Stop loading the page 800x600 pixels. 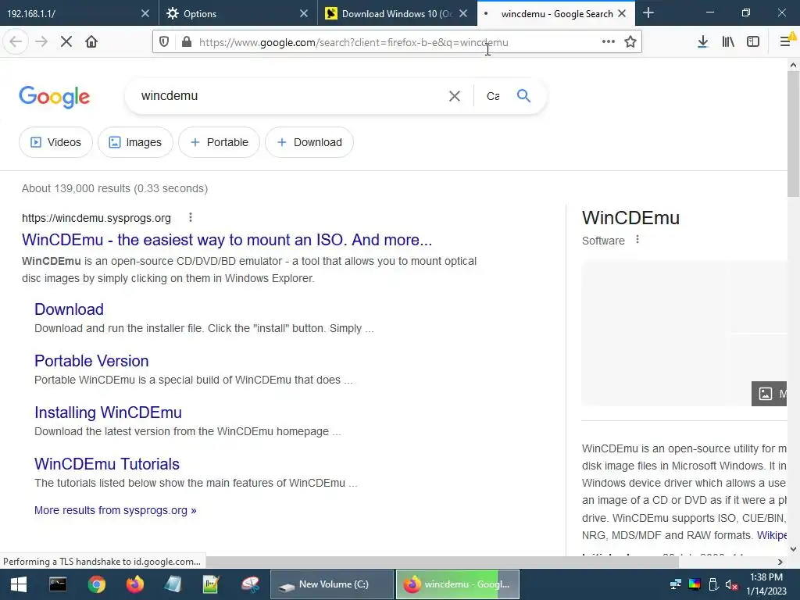pos(66,42)
